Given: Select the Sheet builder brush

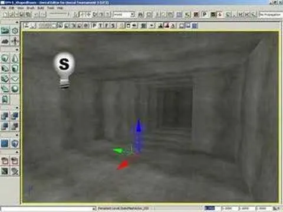Looking at the screenshot, I should (x=15, y=78).
